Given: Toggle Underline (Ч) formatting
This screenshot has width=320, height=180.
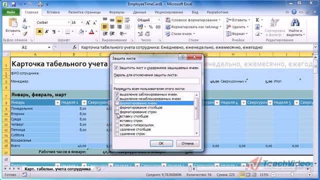Looking at the screenshot, I should click(x=54, y=31).
